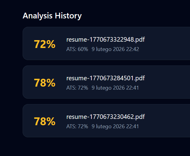
Task: Open the resume-1770673284501.pdf analysis entry
Action: point(105,78)
